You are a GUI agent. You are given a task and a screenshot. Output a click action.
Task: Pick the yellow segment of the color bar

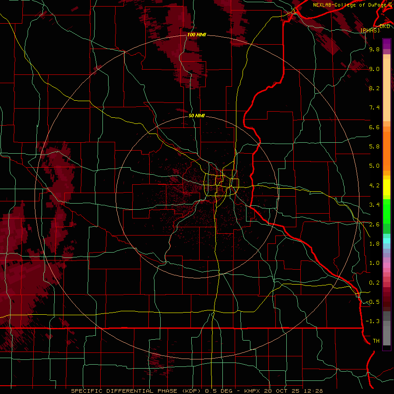pyautogui.click(x=387, y=187)
